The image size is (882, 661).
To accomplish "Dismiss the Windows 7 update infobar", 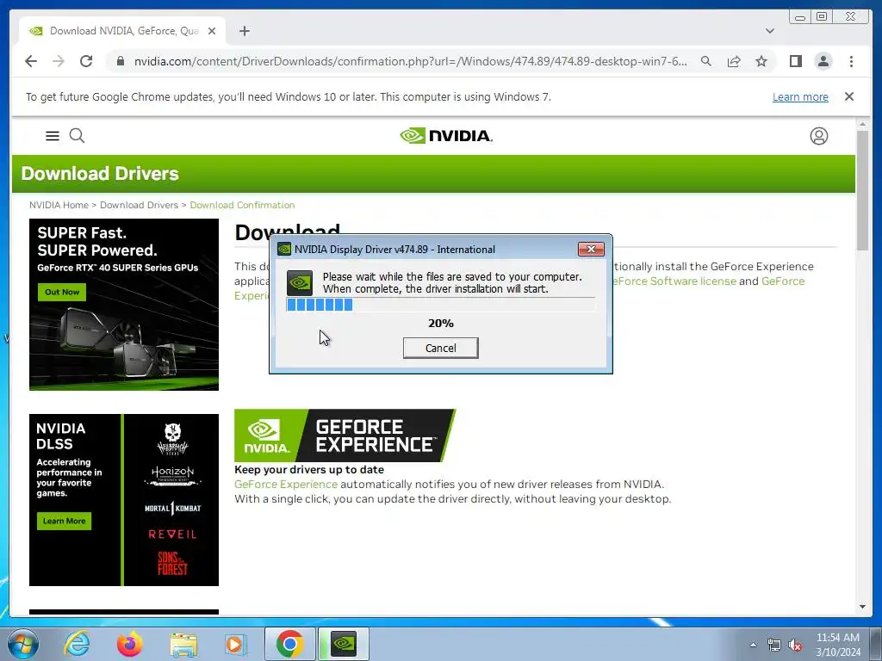I will point(849,96).
